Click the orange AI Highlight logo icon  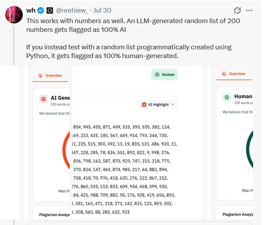[x=144, y=105]
